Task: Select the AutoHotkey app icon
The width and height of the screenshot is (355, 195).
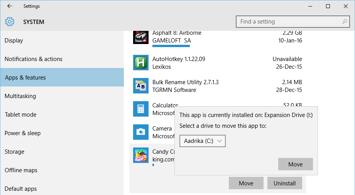Action: [x=140, y=63]
